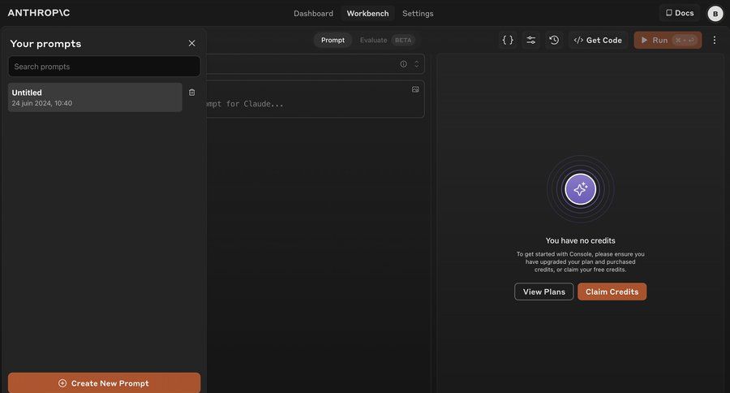Click the Claim Credits button
Image resolution: width=730 pixels, height=393 pixels.
tap(612, 292)
